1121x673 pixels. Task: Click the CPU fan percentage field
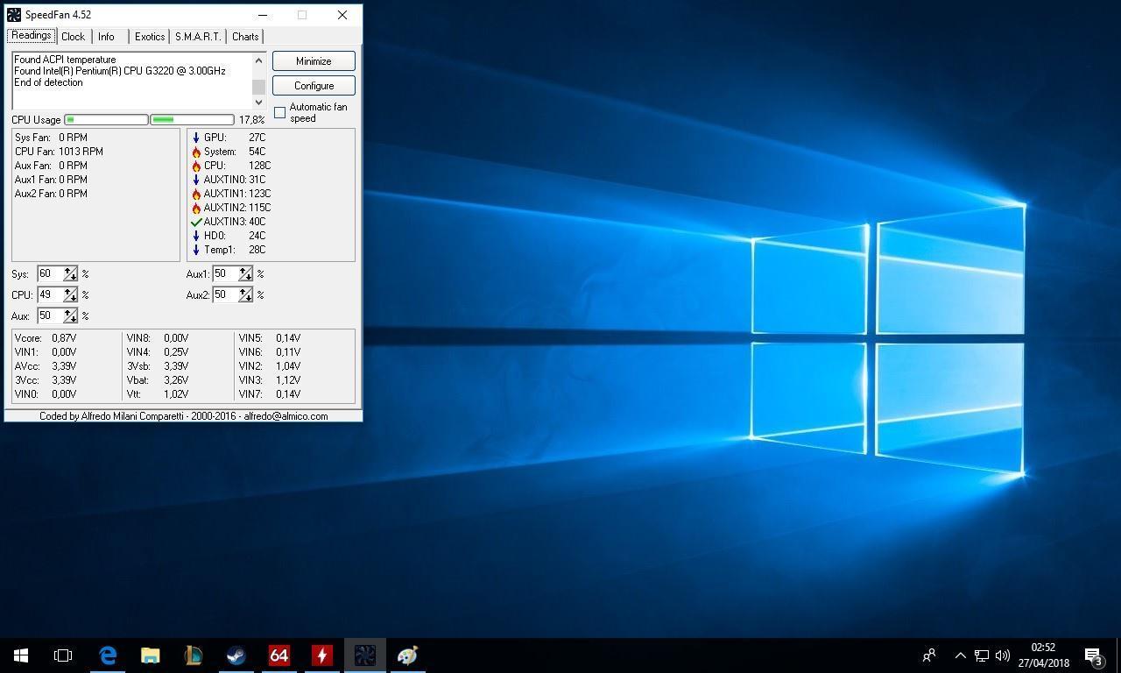coord(50,295)
